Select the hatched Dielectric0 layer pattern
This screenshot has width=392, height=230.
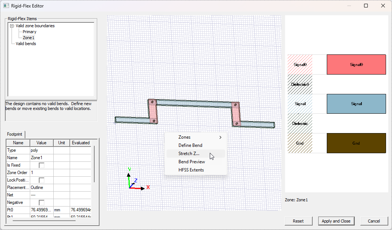[300, 84]
